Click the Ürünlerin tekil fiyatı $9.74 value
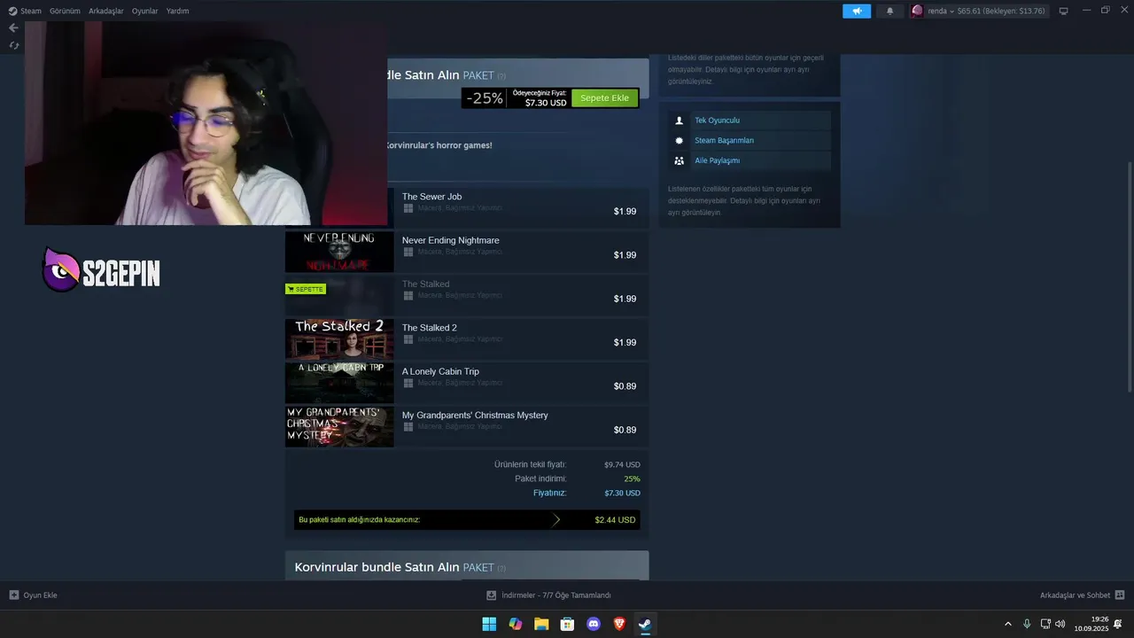This screenshot has width=1134, height=638. tap(622, 464)
